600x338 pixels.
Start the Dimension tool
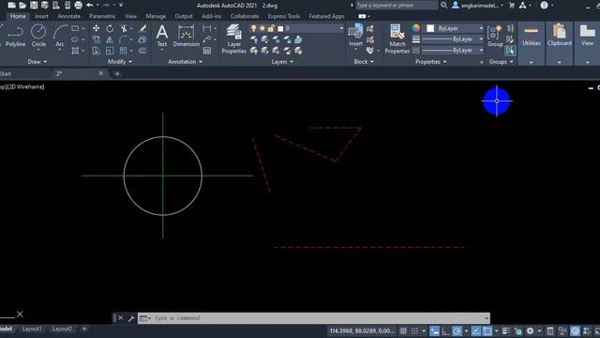[186, 36]
